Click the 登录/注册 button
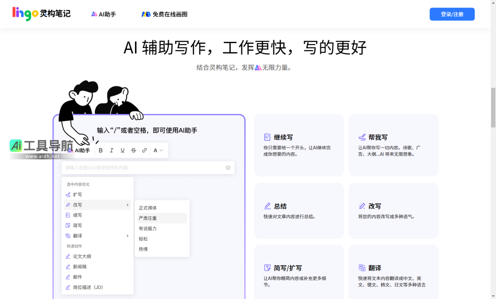 (x=452, y=14)
